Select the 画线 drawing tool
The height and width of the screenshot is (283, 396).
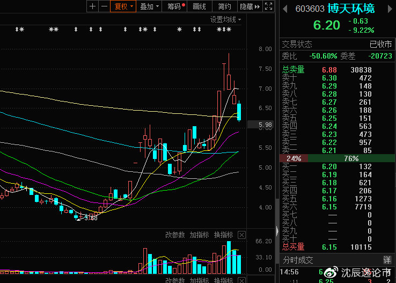(x=200, y=6)
